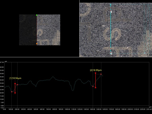Image resolution: width=152 pixels, height=114 pixels.
Task: Select the cyan X at profile line top
Action: click(x=110, y=5)
